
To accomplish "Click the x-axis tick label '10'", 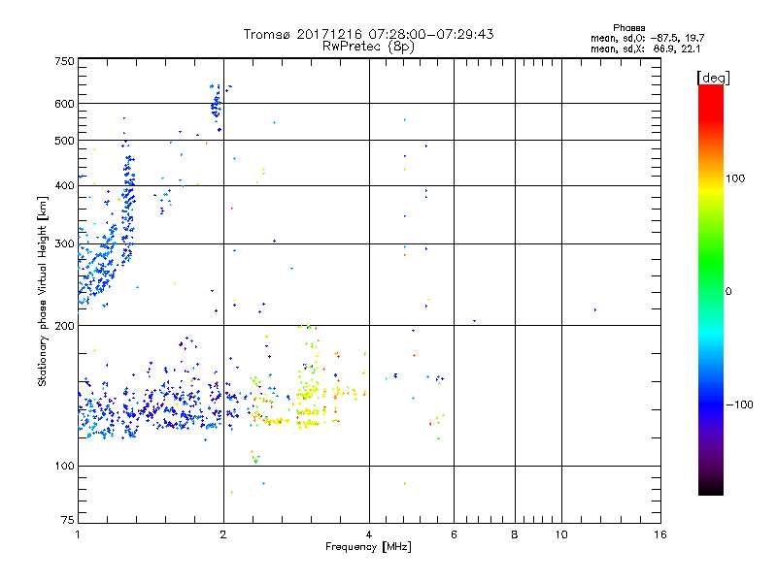I will [561, 534].
